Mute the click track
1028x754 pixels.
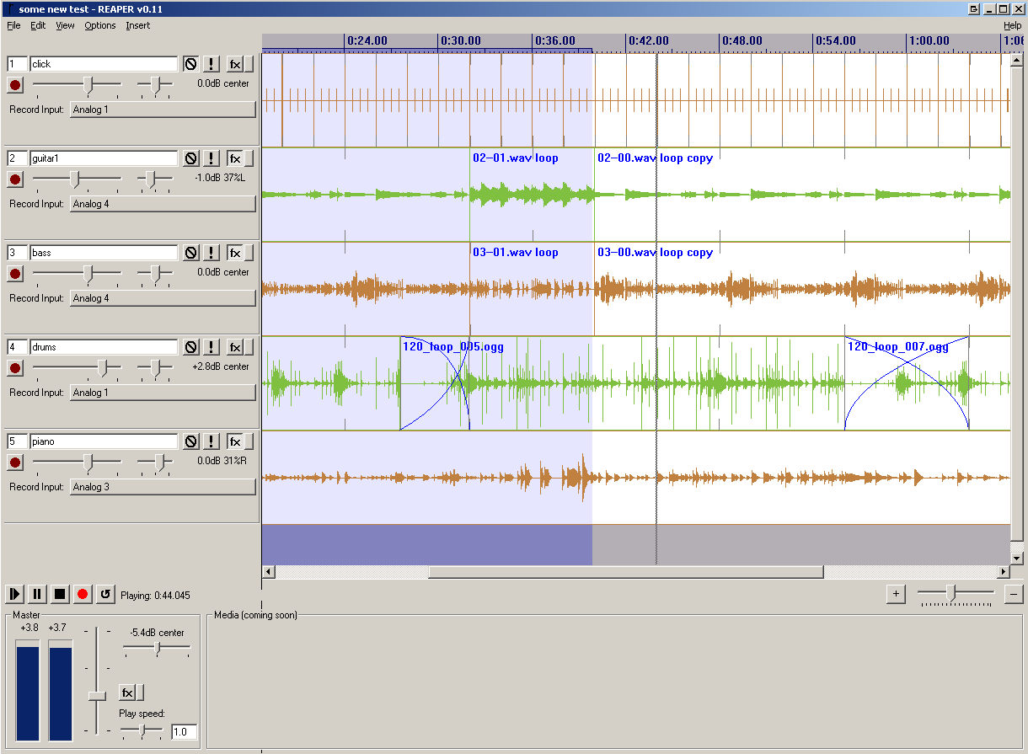tap(191, 64)
